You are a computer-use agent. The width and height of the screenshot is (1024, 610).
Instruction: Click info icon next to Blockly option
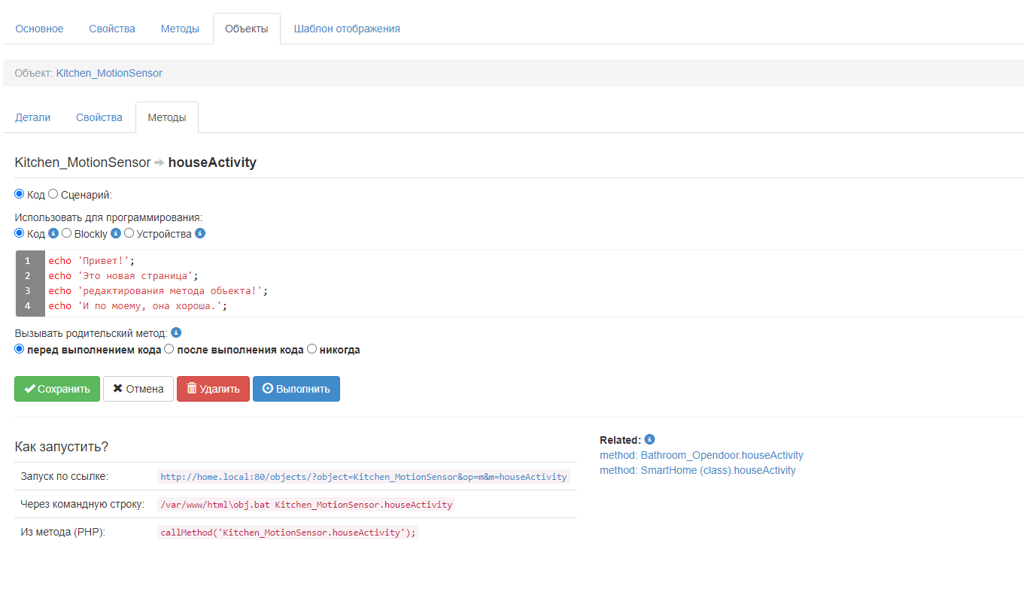pos(116,234)
